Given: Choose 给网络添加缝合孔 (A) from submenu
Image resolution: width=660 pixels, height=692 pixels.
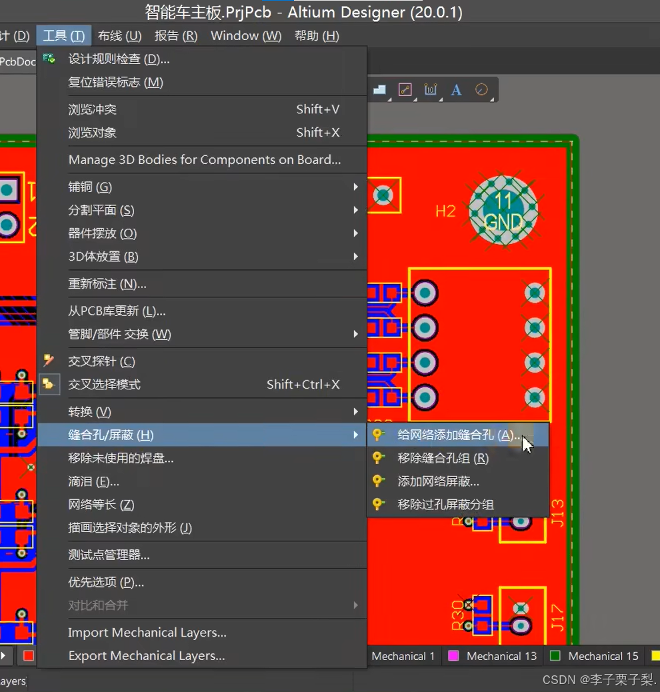Looking at the screenshot, I should pyautogui.click(x=458, y=435).
